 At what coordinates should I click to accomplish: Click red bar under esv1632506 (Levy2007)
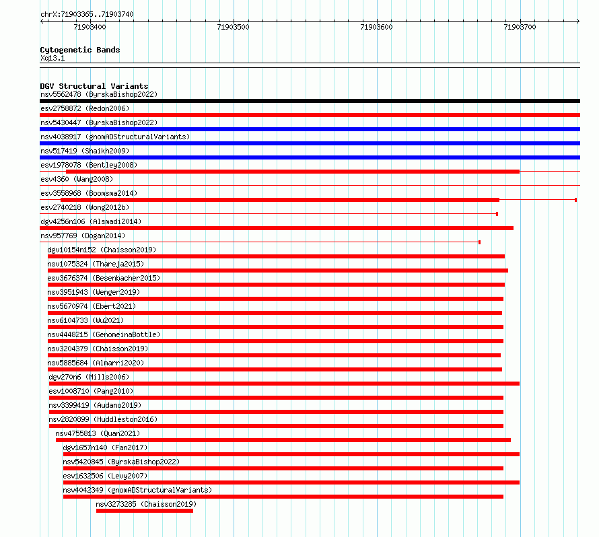point(291,482)
